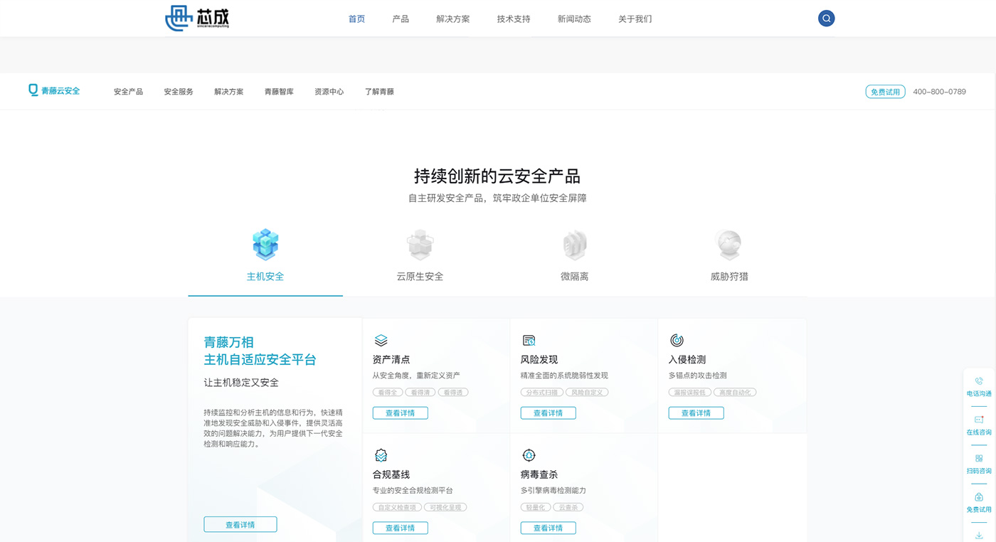Click the 免费试用 lock icon in sidebar

(979, 497)
